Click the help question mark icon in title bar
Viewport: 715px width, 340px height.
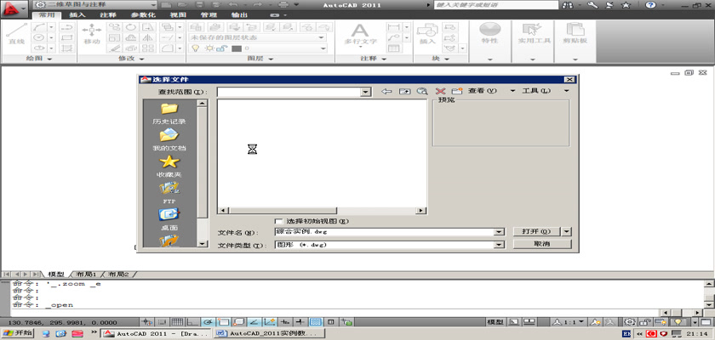point(650,4)
